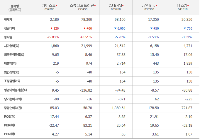Click the blue down change value 450
The width and height of the screenshot is (200, 139).
156,28
